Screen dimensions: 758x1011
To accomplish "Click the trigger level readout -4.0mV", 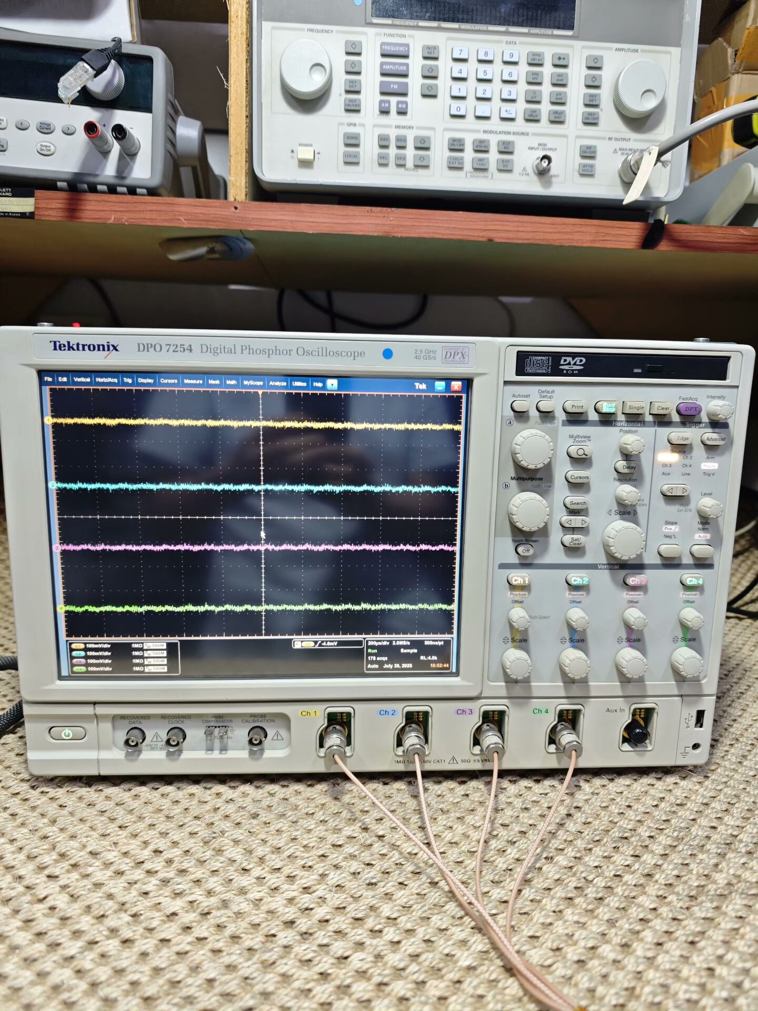I will point(330,643).
